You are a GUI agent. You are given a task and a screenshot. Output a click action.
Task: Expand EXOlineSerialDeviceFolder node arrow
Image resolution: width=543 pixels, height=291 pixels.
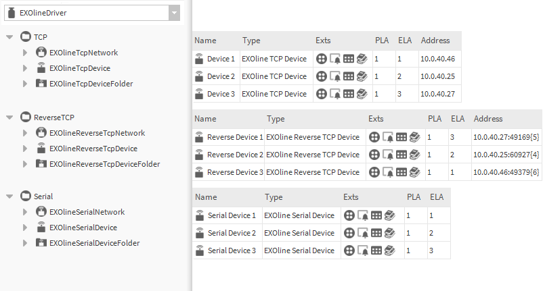(25, 243)
